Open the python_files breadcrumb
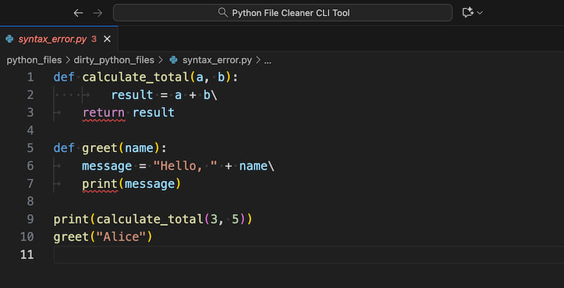 pos(34,61)
